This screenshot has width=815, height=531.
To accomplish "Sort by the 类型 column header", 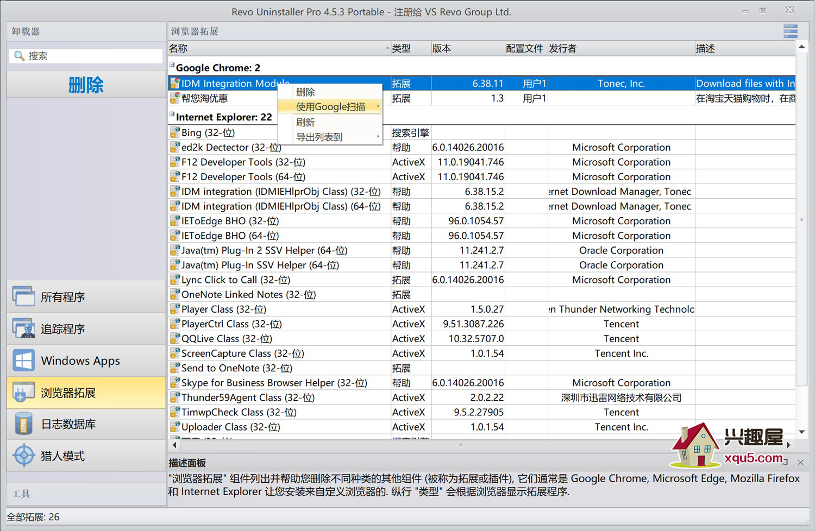I will 411,48.
